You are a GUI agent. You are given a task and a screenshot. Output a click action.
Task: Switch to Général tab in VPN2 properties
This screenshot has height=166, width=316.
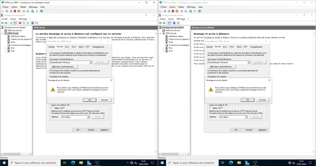51,47
